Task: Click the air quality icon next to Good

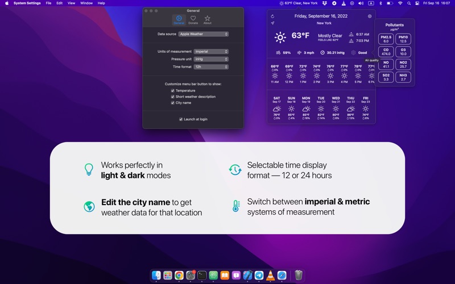Action: [353, 53]
